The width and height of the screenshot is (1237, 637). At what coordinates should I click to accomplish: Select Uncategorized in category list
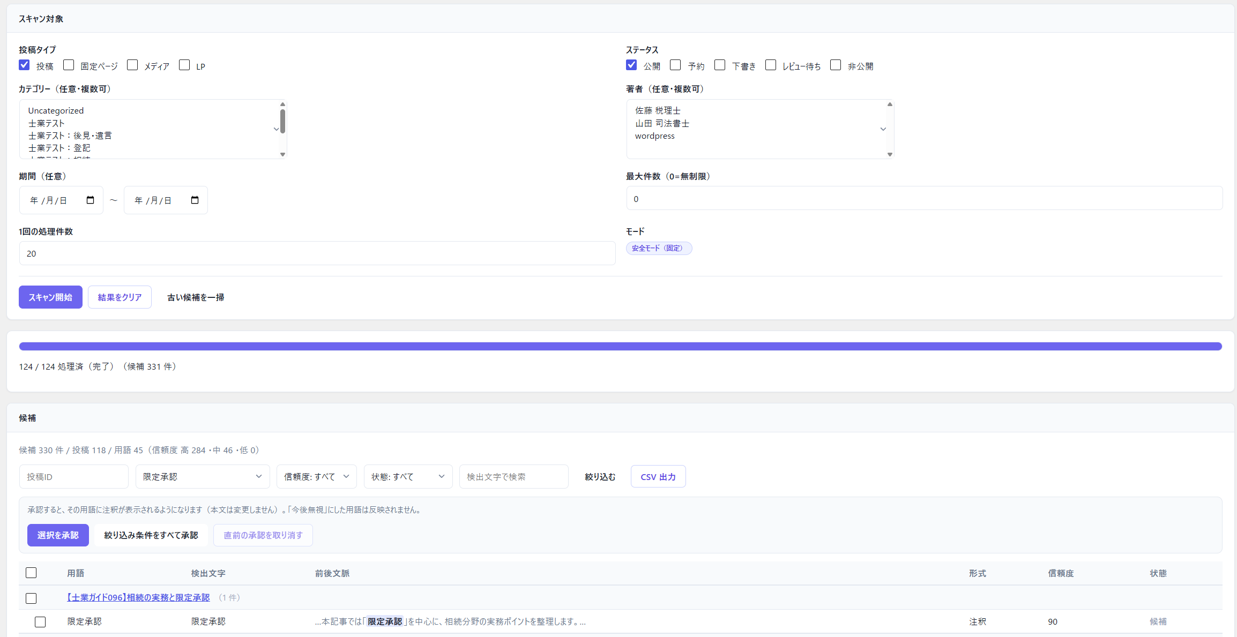pos(56,111)
